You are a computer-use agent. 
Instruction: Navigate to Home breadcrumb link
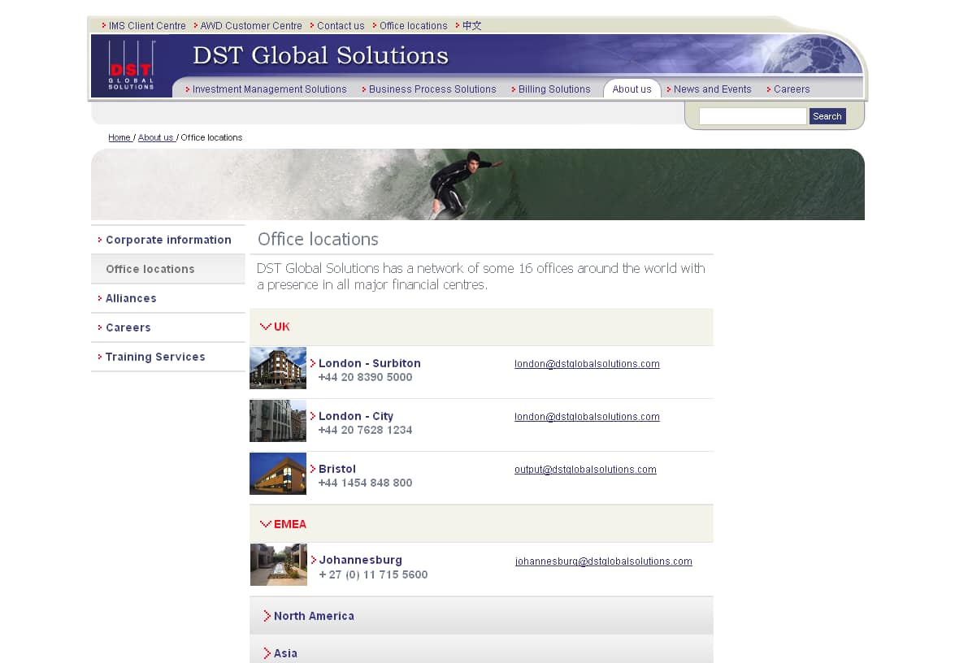[x=119, y=138]
